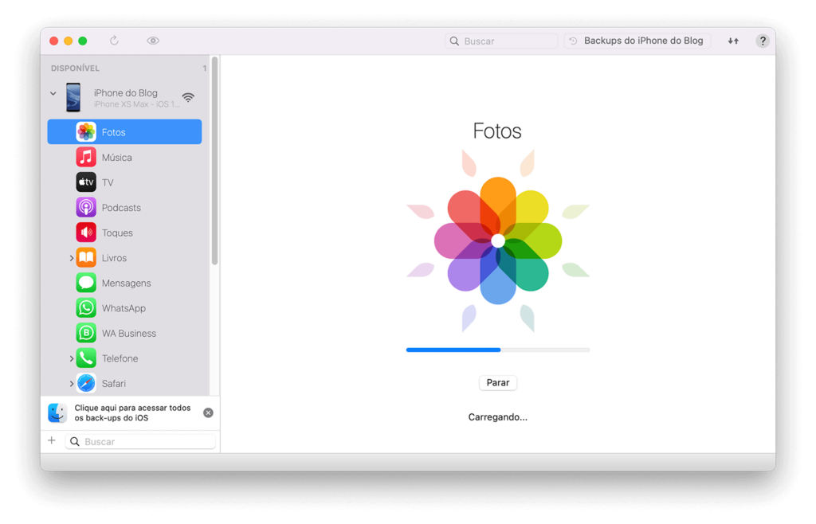Image resolution: width=816 pixels, height=524 pixels.
Task: Click the transfers arrows icon
Action: click(x=733, y=41)
